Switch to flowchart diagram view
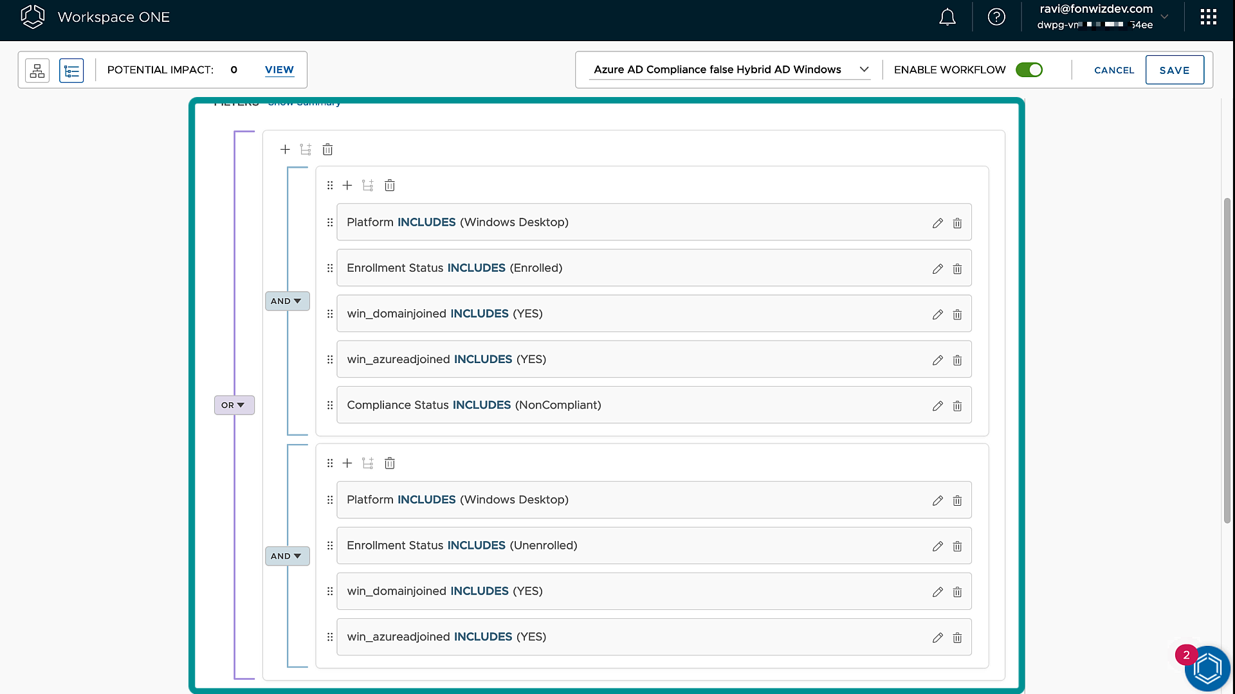This screenshot has height=694, width=1235. click(x=37, y=70)
